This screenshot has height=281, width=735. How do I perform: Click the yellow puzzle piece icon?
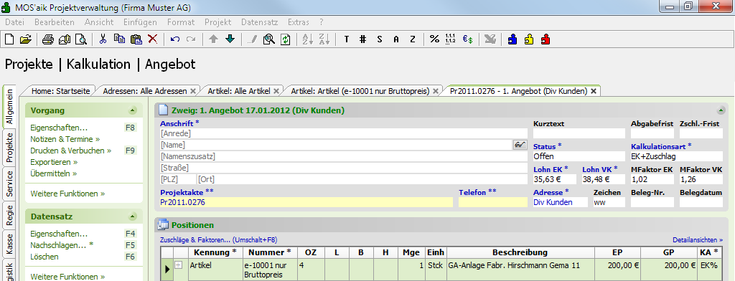tap(529, 39)
